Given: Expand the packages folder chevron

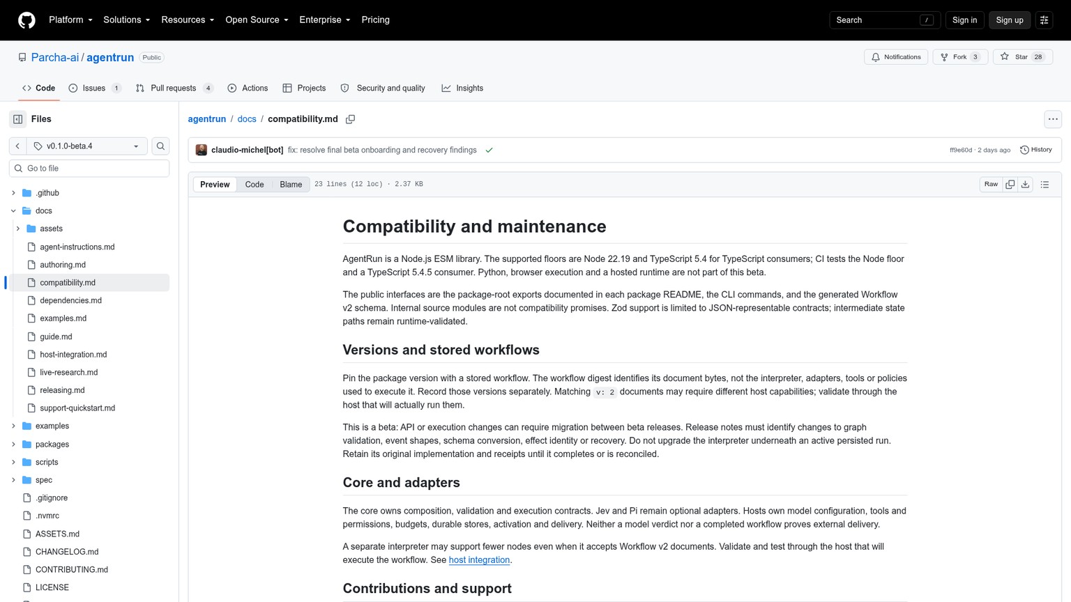Looking at the screenshot, I should coord(13,445).
